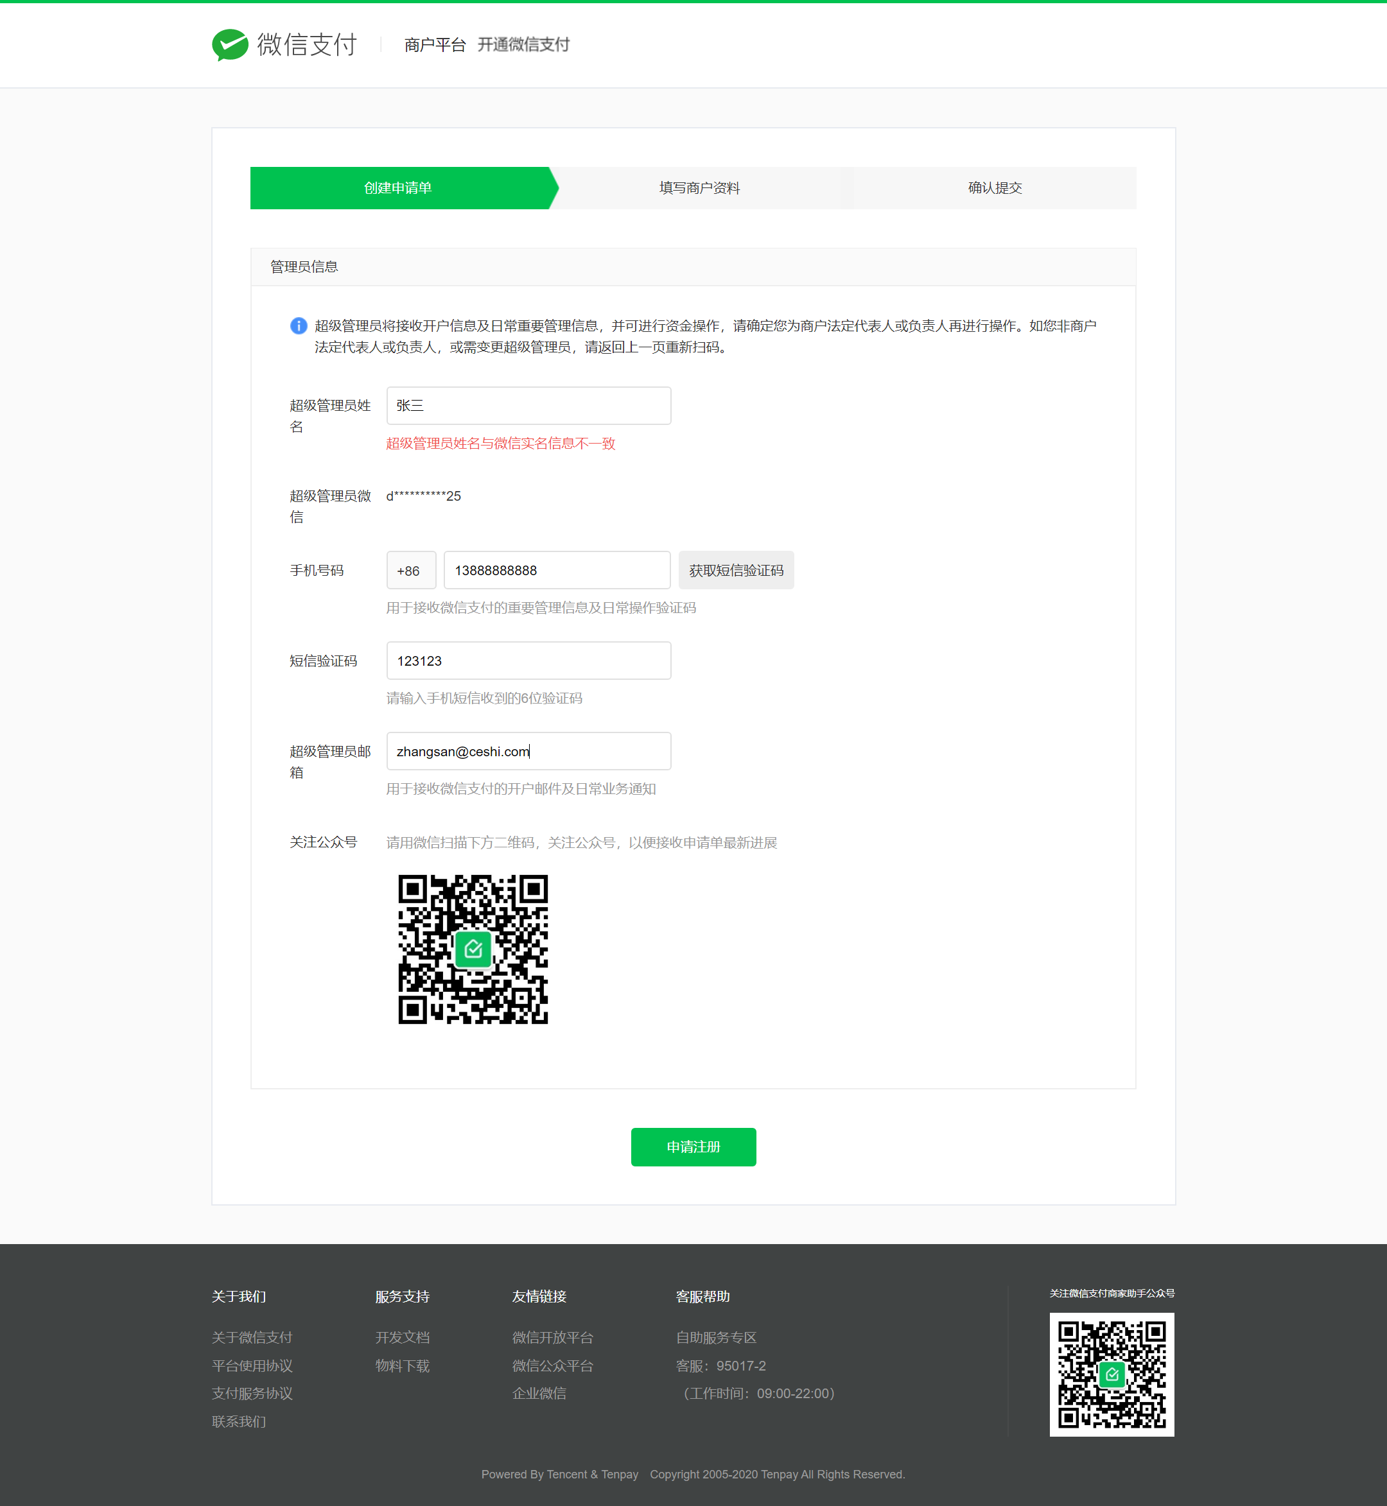Viewport: 1387px width, 1506px height.
Task: Focus the 超级管理员姓名 field containing 张三
Action: click(x=528, y=405)
